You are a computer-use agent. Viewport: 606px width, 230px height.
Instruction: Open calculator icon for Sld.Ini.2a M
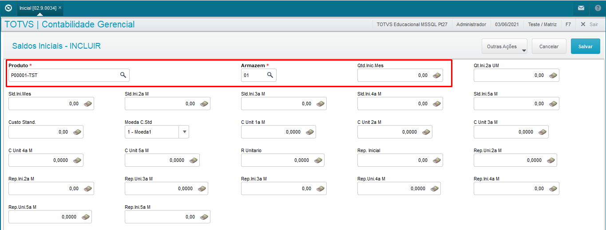(205, 104)
